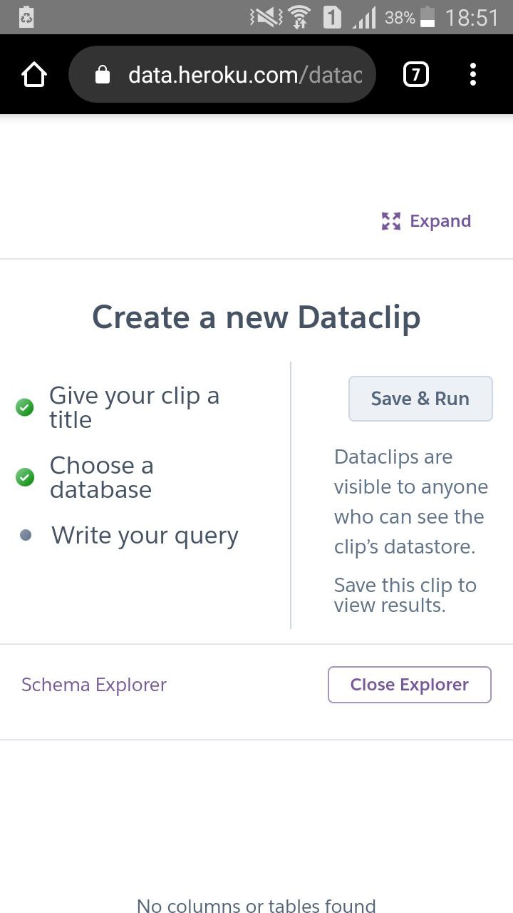Image resolution: width=513 pixels, height=913 pixels.
Task: Tap the data.heroku.com address bar
Action: 242,75
